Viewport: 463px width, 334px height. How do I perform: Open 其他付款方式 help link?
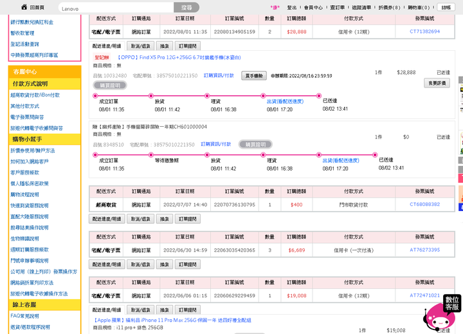click(25, 106)
